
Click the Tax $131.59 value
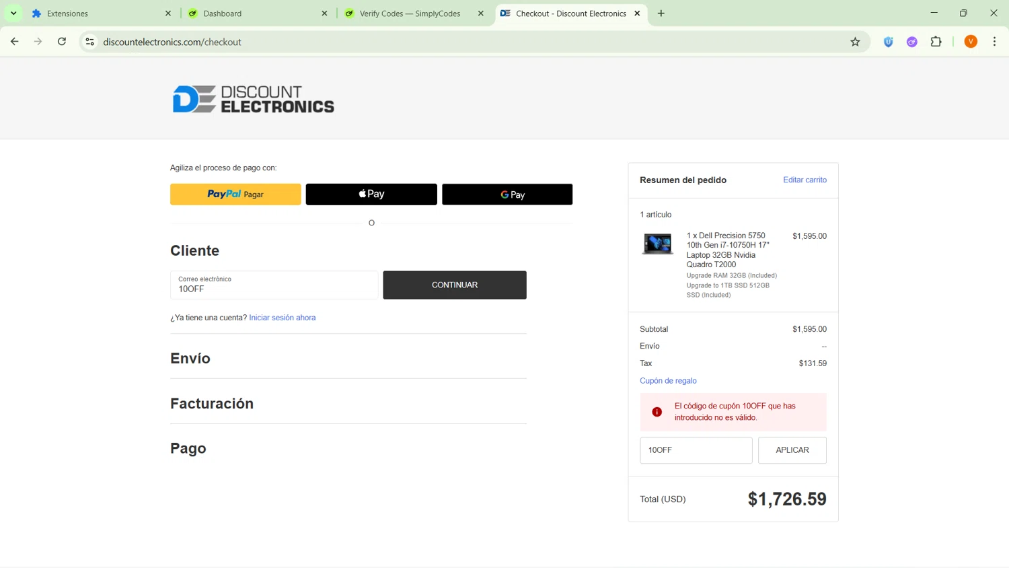pos(813,363)
